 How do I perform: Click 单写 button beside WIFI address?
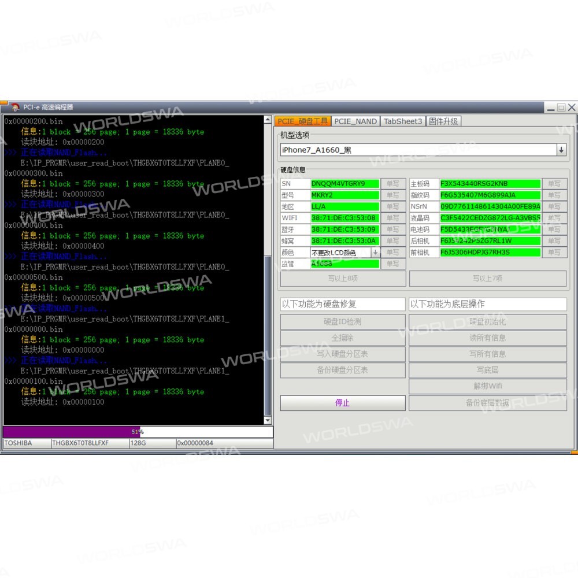(x=393, y=218)
